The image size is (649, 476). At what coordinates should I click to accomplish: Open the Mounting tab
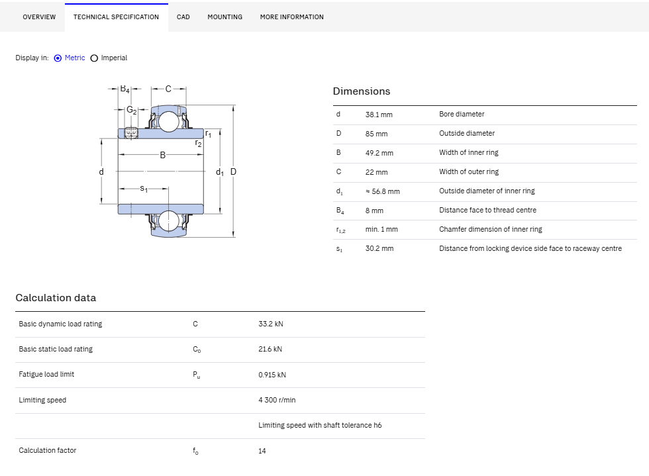point(225,17)
